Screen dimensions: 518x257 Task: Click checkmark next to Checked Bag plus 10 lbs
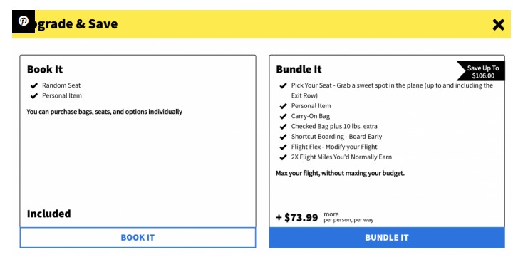click(283, 127)
